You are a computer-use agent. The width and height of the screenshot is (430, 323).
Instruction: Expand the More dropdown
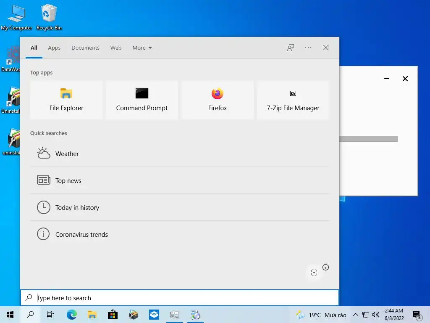[142, 48]
